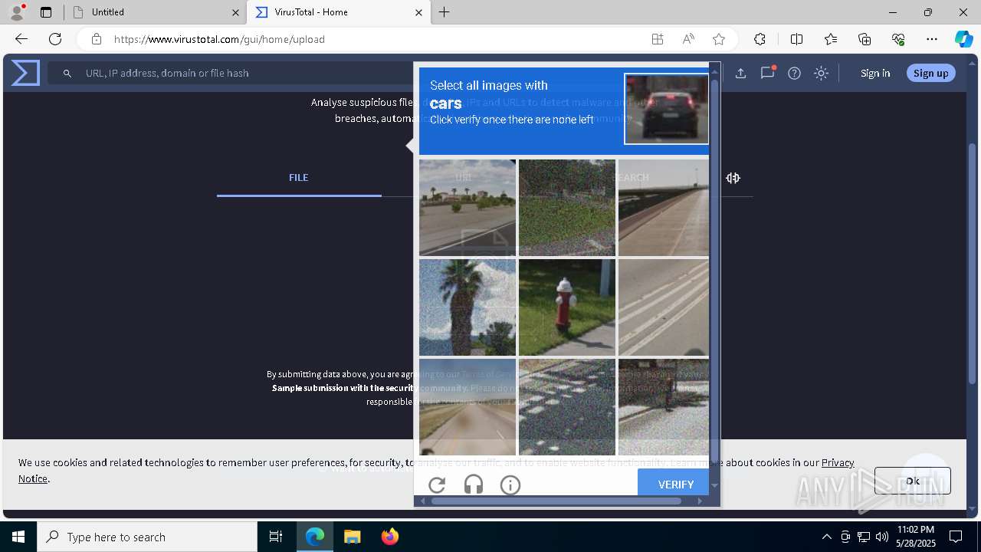Toggle the light/dark theme sun icon
The image size is (981, 552).
[821, 73]
